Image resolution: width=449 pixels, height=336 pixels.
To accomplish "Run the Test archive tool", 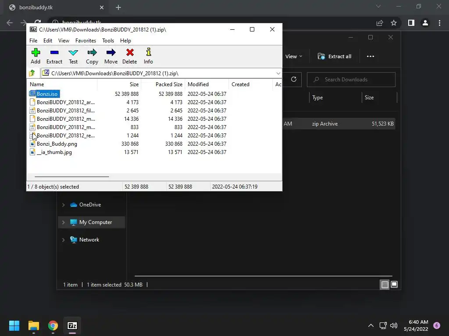I will point(73,56).
